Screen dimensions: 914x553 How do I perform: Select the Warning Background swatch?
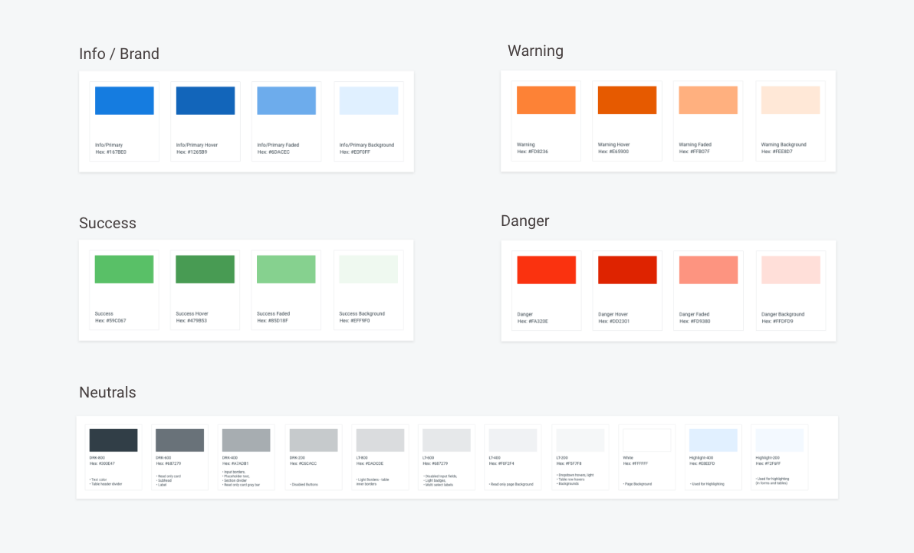(791, 100)
